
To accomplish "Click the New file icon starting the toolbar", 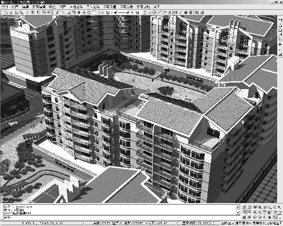I will 3,12.
